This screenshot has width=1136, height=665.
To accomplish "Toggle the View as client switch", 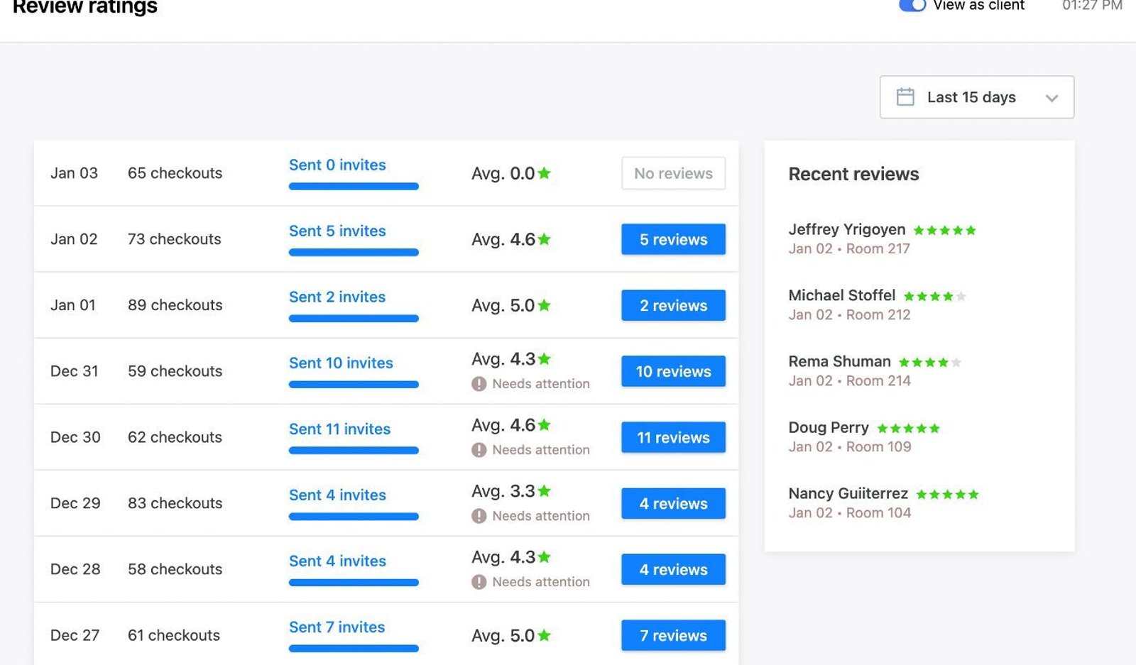I will [x=912, y=5].
